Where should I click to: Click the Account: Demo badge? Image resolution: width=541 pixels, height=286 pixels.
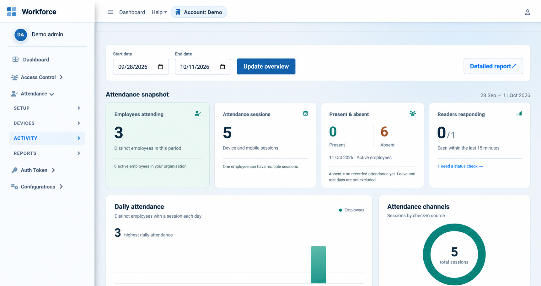click(199, 12)
